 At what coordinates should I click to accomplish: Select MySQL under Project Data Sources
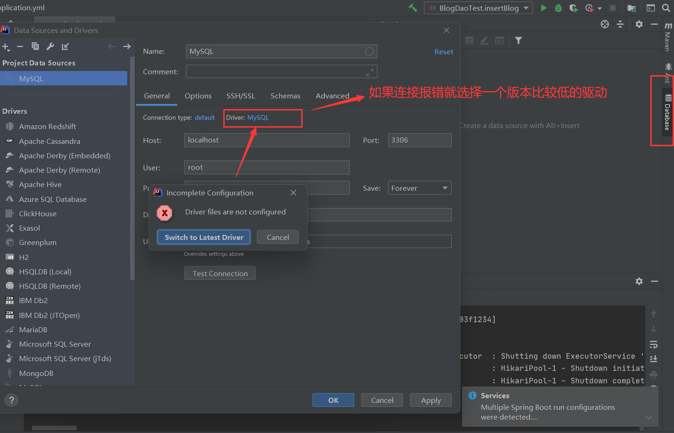tap(64, 78)
